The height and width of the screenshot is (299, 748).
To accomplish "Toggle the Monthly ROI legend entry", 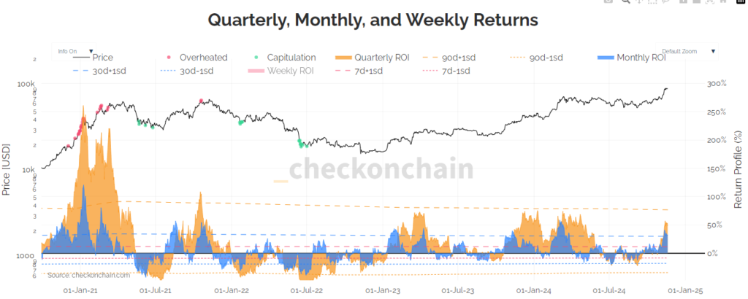I will click(x=631, y=58).
